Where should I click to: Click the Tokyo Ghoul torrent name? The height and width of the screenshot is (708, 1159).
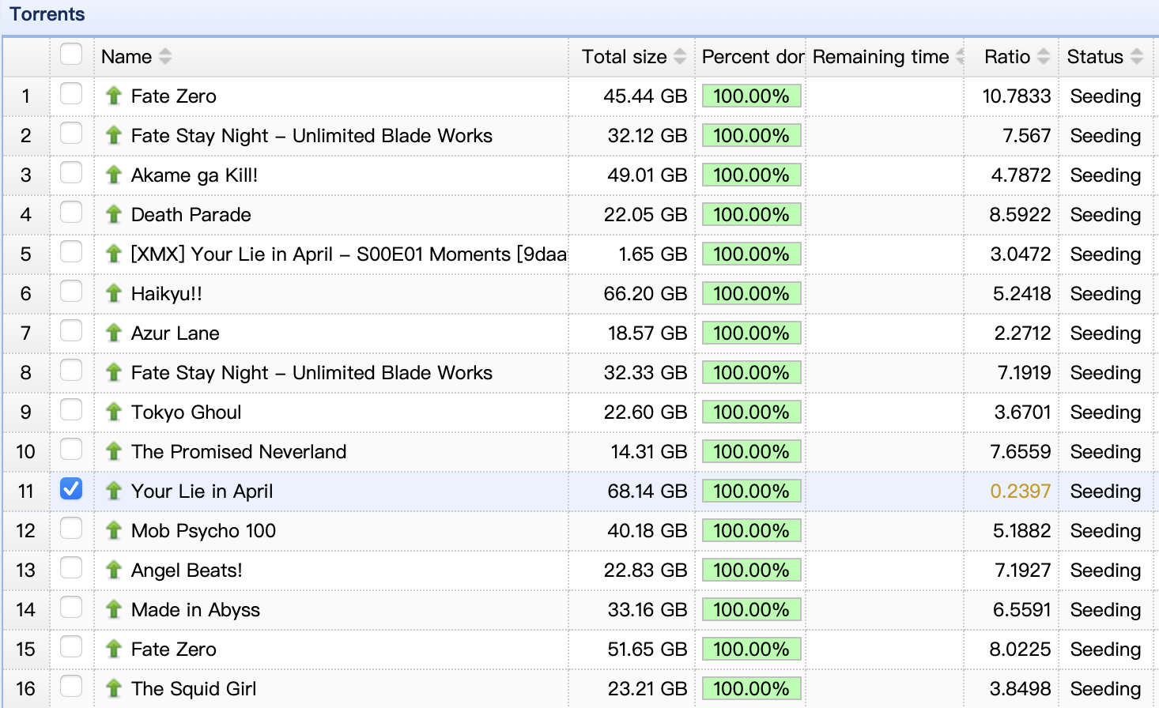point(186,412)
